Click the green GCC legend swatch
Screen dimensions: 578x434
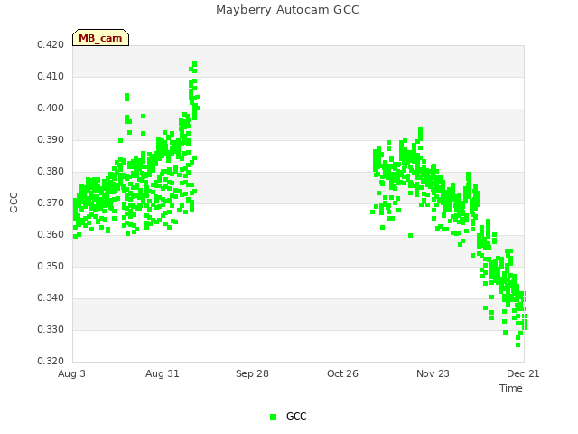(x=273, y=417)
